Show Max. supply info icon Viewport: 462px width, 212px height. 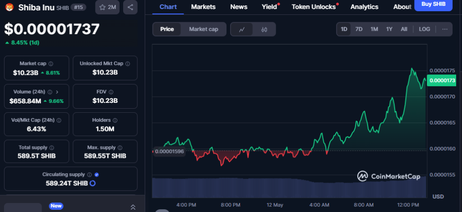[120, 147]
